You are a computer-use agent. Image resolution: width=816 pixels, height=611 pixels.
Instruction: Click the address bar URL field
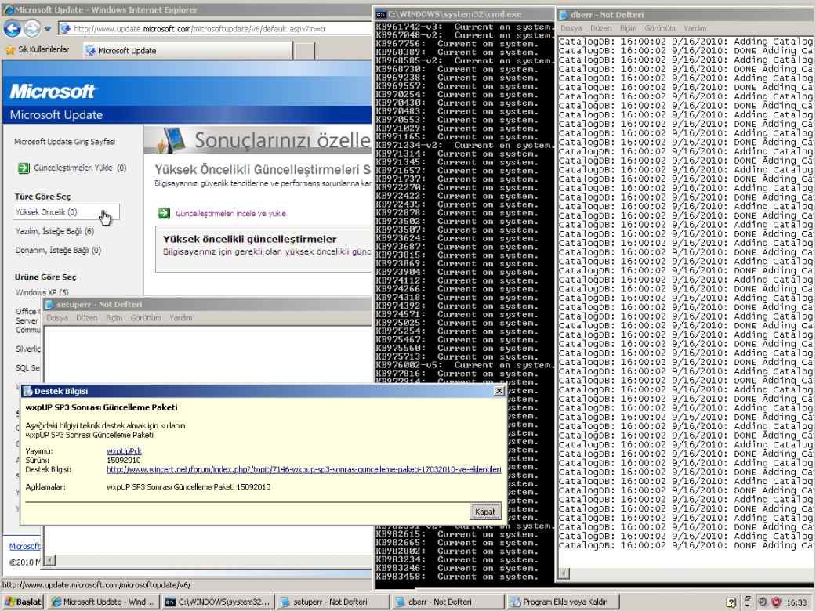click(219, 29)
